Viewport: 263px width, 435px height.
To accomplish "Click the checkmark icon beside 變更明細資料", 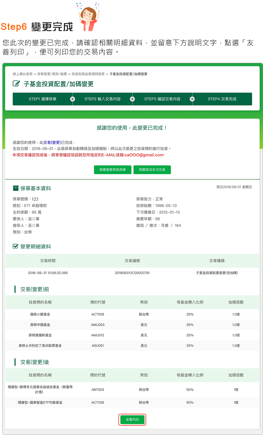I will click(x=16, y=246).
